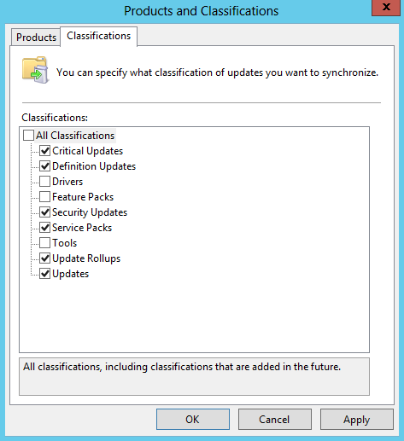Click the folder synchronize icon

[x=36, y=70]
